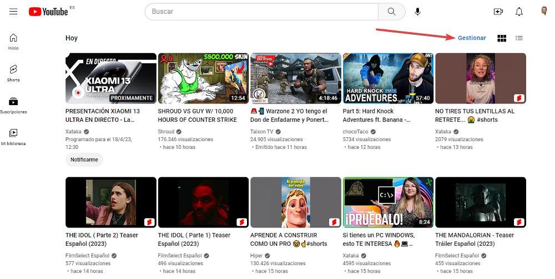Open the Warzone 2 stream thumbnail

[x=296, y=79]
